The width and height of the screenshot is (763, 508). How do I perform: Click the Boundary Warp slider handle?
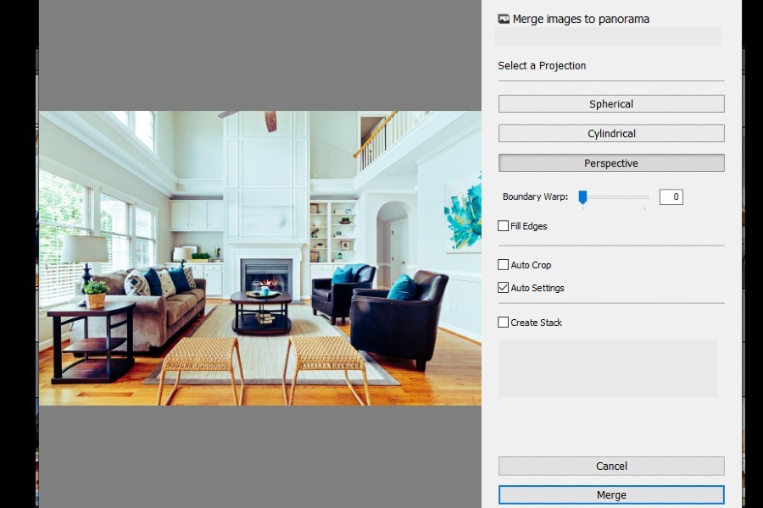coord(582,197)
